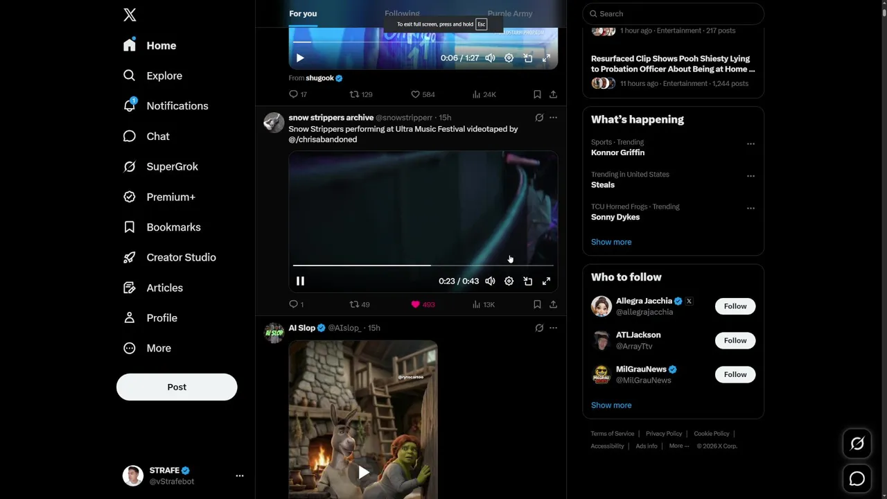Open more options for Sonny Dykes trend
Image resolution: width=887 pixels, height=499 pixels.
coord(750,209)
